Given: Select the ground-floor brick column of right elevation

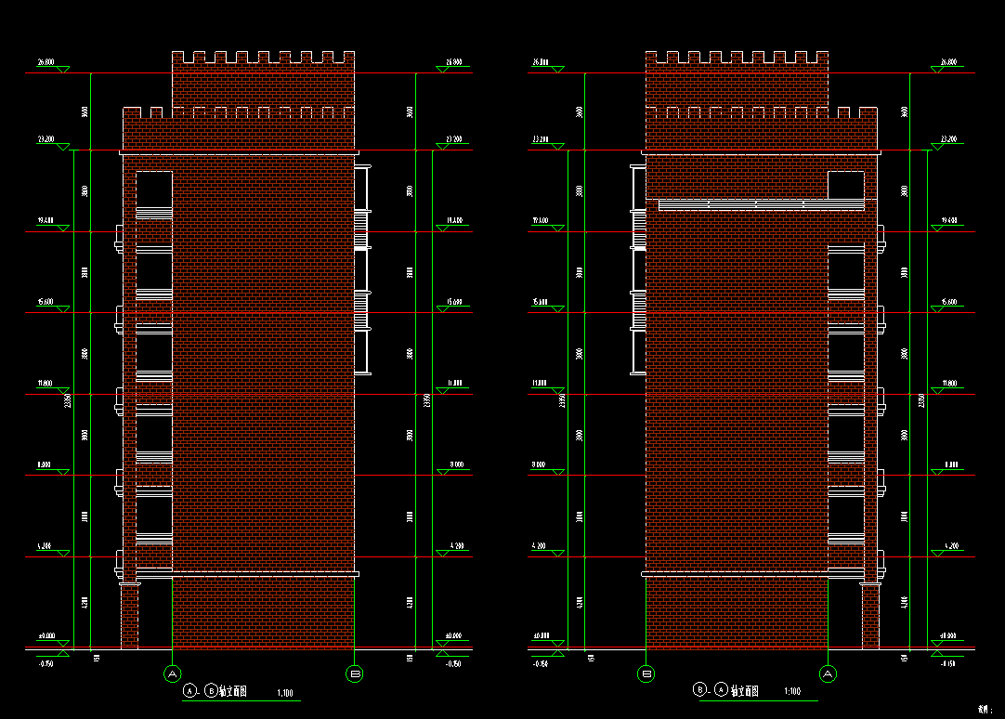Looking at the screenshot, I should click(870, 613).
